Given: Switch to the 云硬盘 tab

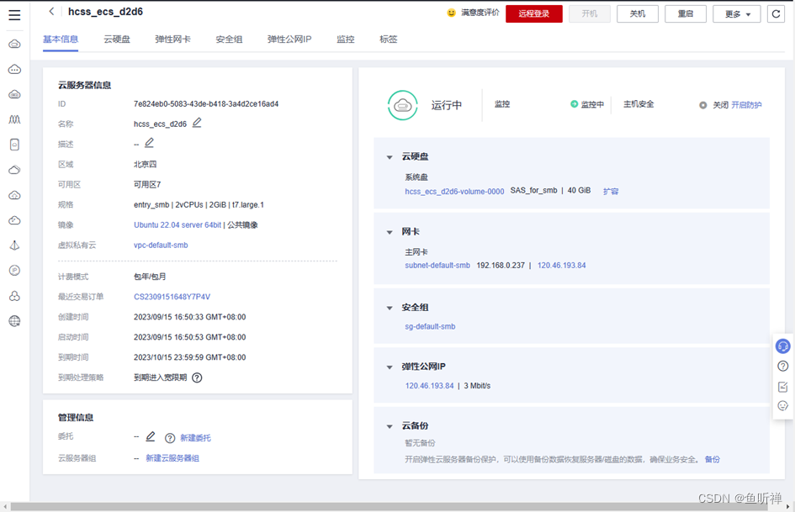Looking at the screenshot, I should (x=117, y=39).
